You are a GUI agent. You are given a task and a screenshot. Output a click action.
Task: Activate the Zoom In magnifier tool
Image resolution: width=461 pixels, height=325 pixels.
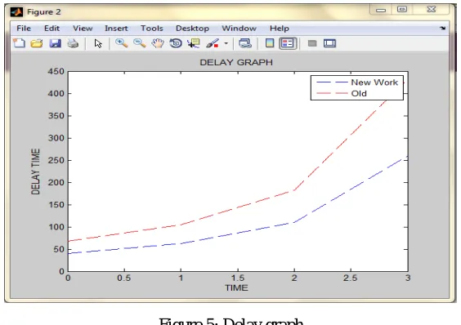coord(121,43)
